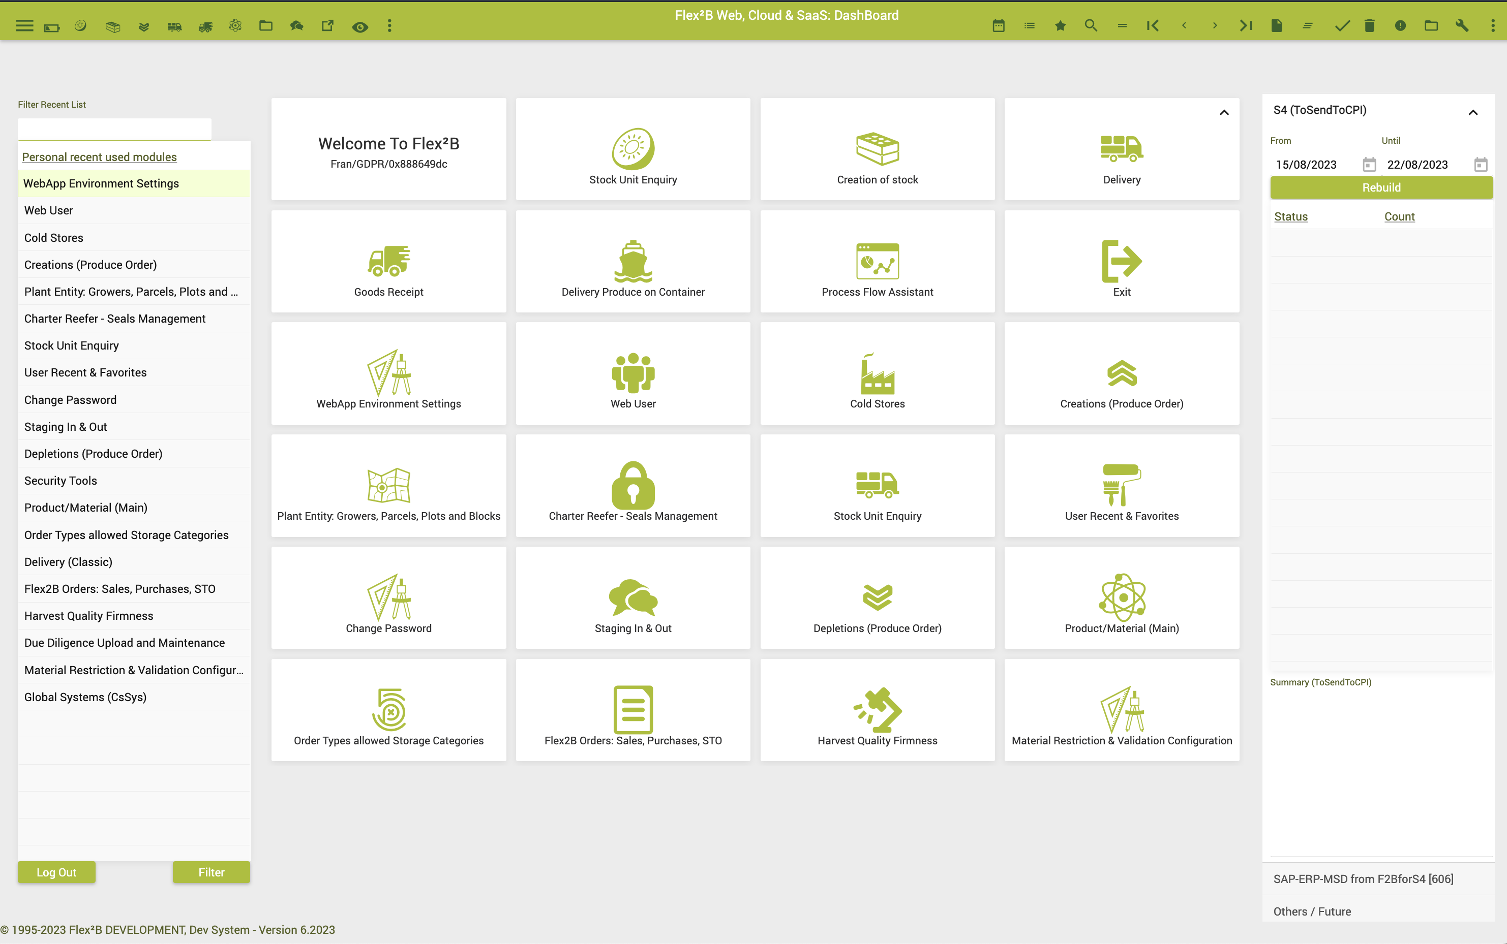This screenshot has height=944, width=1507.
Task: Select Due Diligence Upload and Maintenance
Action: 134,642
